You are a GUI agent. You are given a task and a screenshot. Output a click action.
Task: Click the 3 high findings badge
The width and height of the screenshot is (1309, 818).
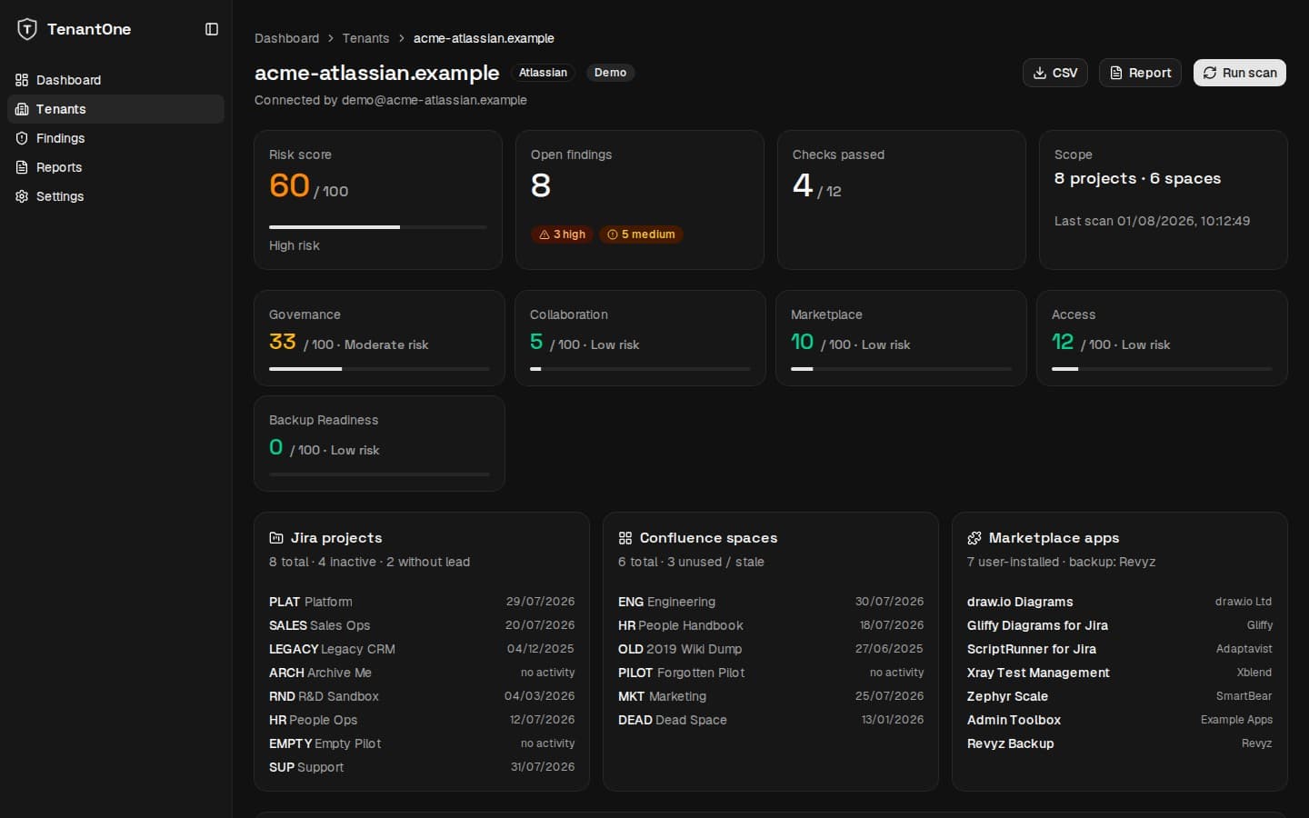[x=562, y=234]
